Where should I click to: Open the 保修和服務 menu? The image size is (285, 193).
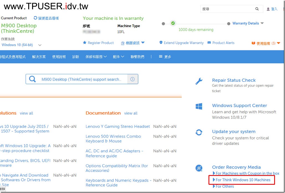click(x=96, y=57)
